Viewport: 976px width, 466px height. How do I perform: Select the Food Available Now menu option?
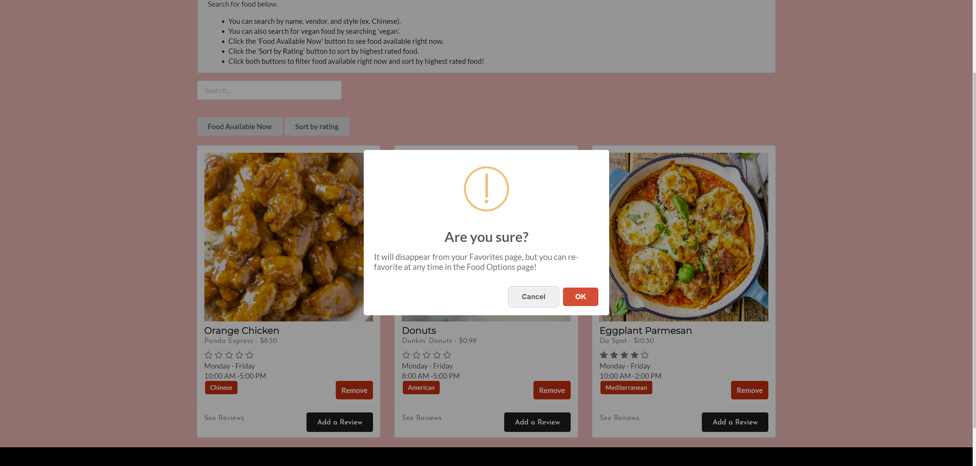point(240,126)
